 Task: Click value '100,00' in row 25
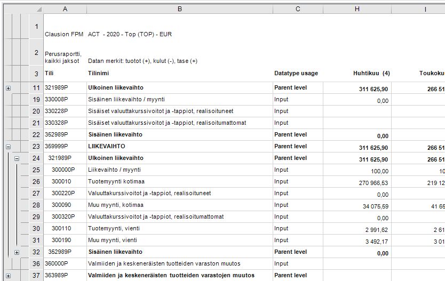point(357,170)
